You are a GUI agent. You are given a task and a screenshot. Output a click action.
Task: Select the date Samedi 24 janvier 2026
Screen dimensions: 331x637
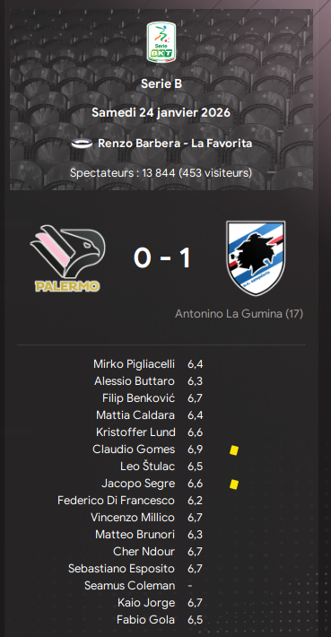click(x=161, y=112)
